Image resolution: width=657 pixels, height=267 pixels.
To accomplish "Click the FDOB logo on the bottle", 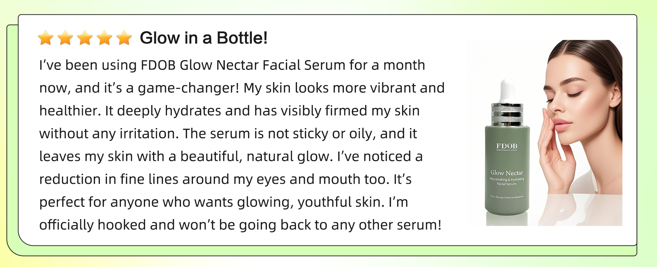I will 507,146.
